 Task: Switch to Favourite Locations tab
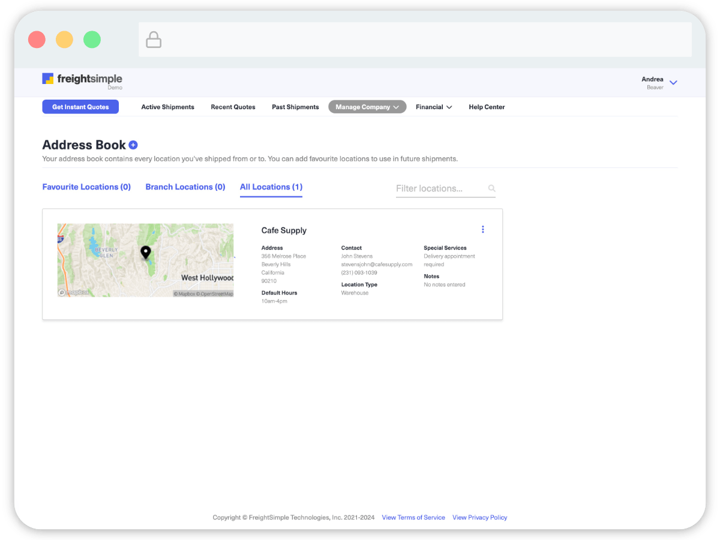(x=86, y=187)
